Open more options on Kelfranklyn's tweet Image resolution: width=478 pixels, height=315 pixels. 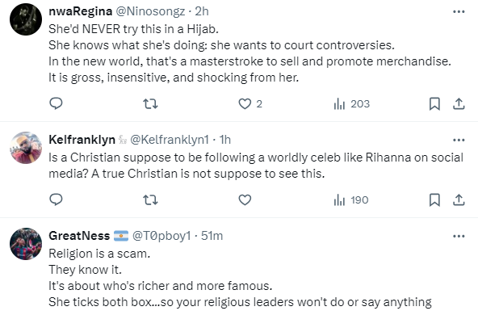pos(459,141)
